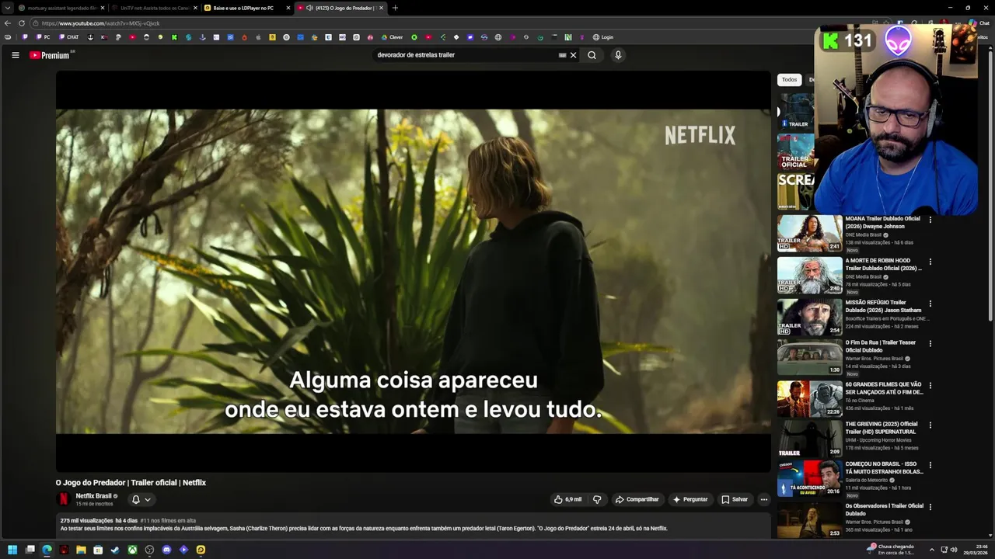Open volume control in system tray

(955, 550)
